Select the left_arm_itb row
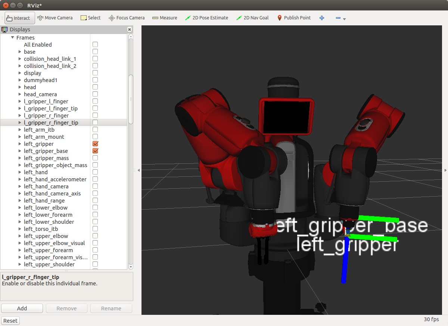Image resolution: width=448 pixels, height=326 pixels. coord(63,129)
